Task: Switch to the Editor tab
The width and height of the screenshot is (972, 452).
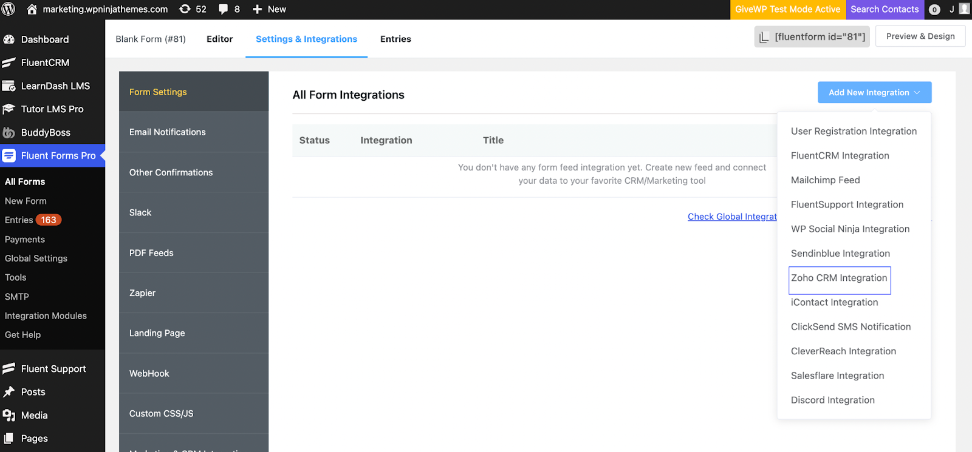Action: point(219,39)
